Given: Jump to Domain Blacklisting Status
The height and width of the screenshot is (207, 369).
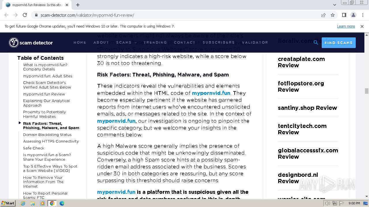Looking at the screenshot, I should click(x=47, y=135).
